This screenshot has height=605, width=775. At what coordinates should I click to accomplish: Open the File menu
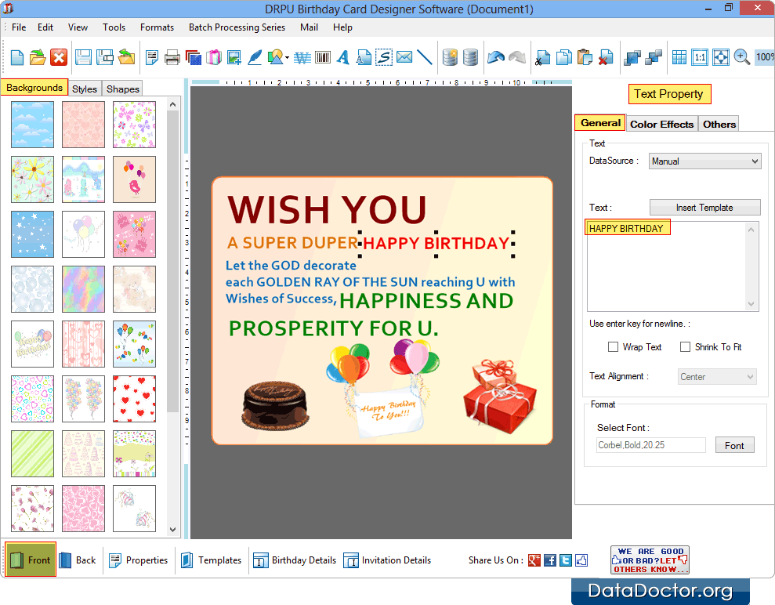click(x=19, y=27)
